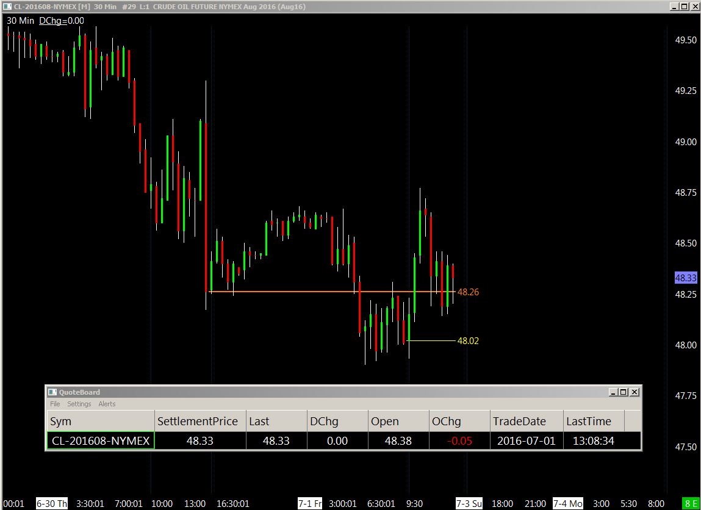701x510 pixels.
Task: Click the Open column header
Action: pyautogui.click(x=398, y=421)
